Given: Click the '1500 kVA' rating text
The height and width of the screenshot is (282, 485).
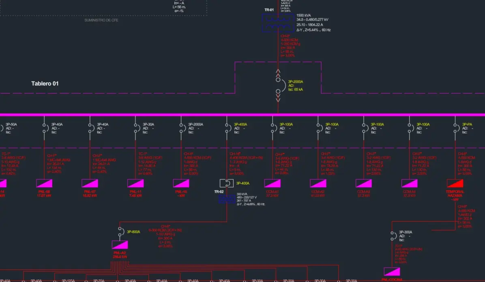Looking at the screenshot, I should click(x=304, y=15).
